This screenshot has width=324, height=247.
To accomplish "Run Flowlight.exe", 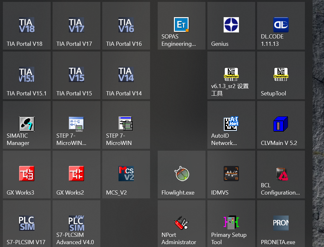I will pos(181,175).
